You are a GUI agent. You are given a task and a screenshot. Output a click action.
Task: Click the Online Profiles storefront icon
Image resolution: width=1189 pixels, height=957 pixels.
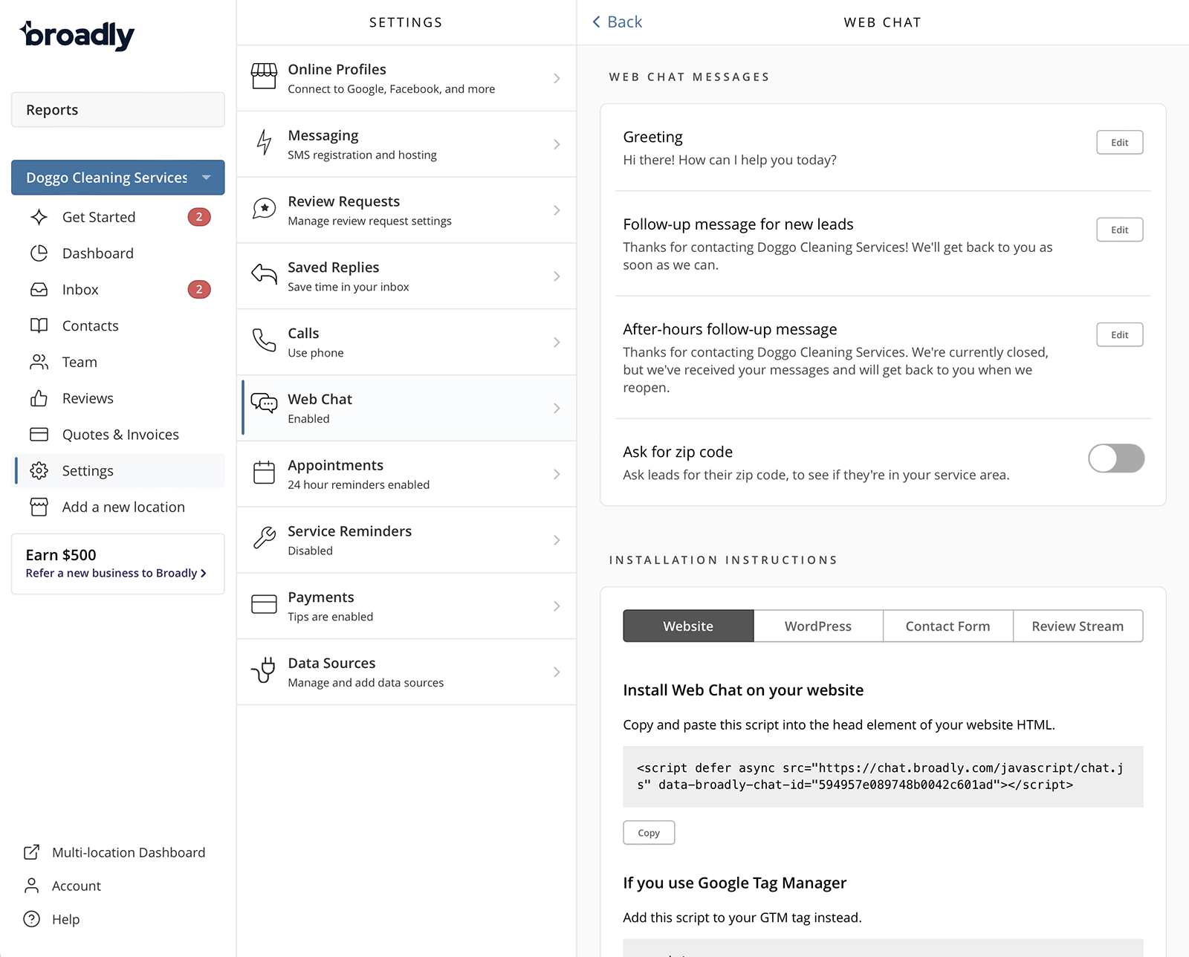264,77
